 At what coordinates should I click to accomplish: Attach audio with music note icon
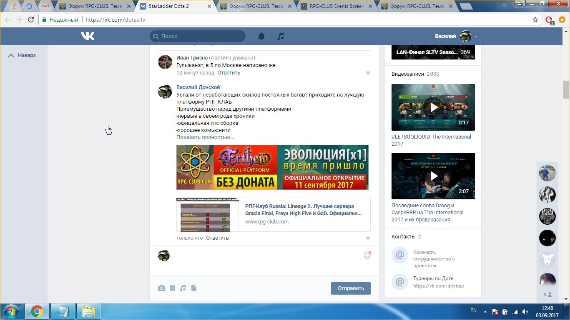pos(183,288)
